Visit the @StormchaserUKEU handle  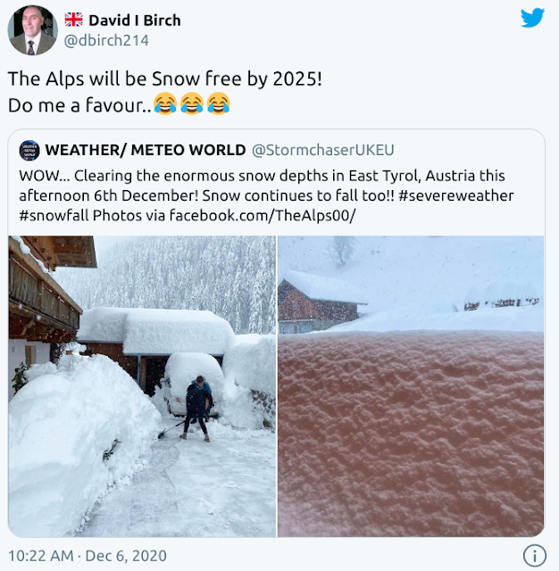(323, 150)
